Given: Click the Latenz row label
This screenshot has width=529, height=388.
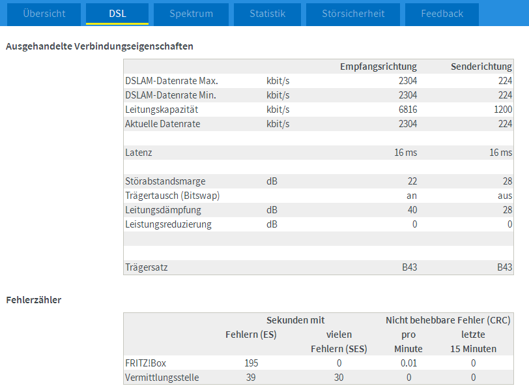Looking at the screenshot, I should (138, 153).
